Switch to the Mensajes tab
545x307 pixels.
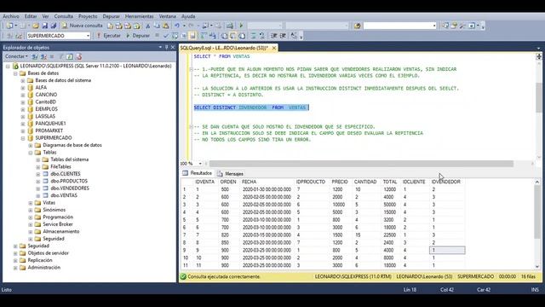[x=230, y=173]
